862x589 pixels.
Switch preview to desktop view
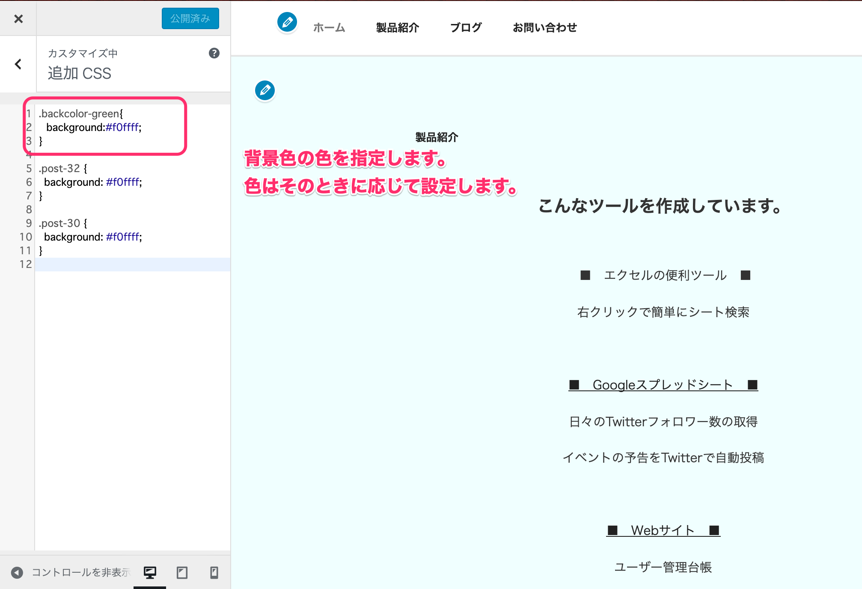tap(150, 571)
